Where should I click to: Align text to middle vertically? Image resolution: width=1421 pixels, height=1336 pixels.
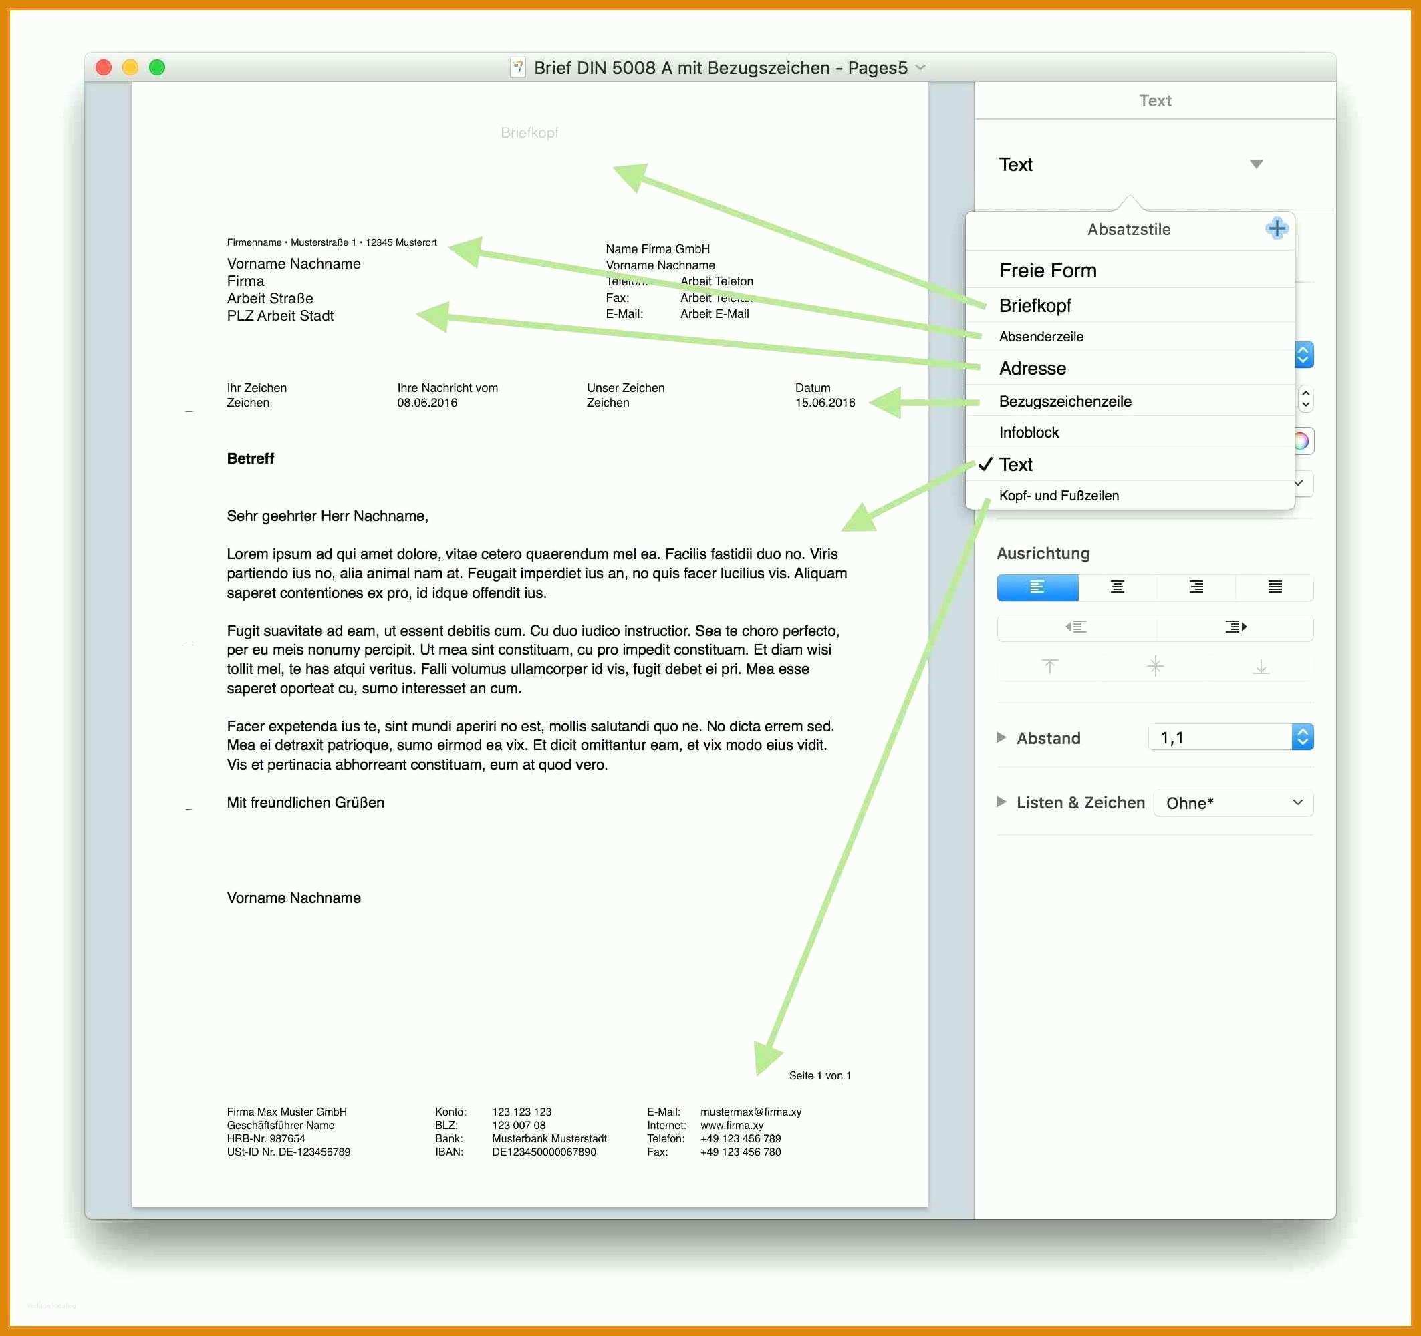pyautogui.click(x=1155, y=667)
